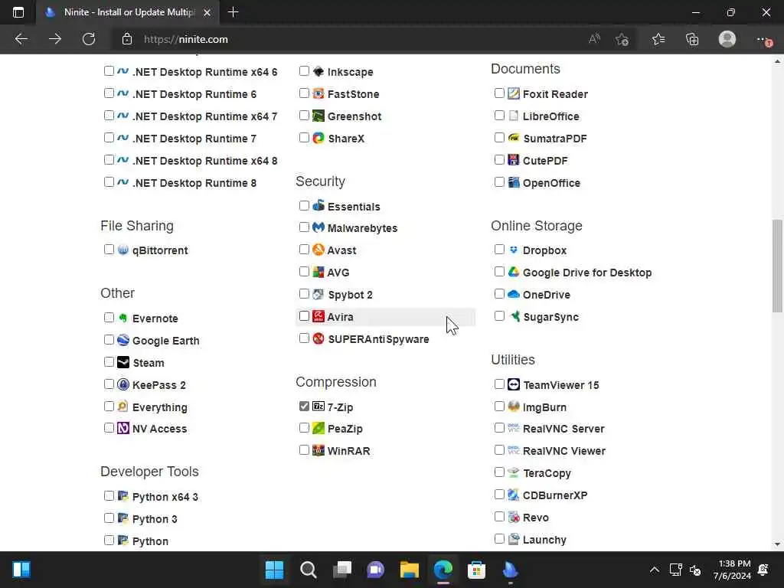
Task: Click the Steam app icon
Action: (x=123, y=362)
